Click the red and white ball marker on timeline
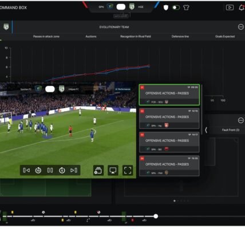Screen dimensions: 245x229 pyautogui.click(x=98, y=212)
